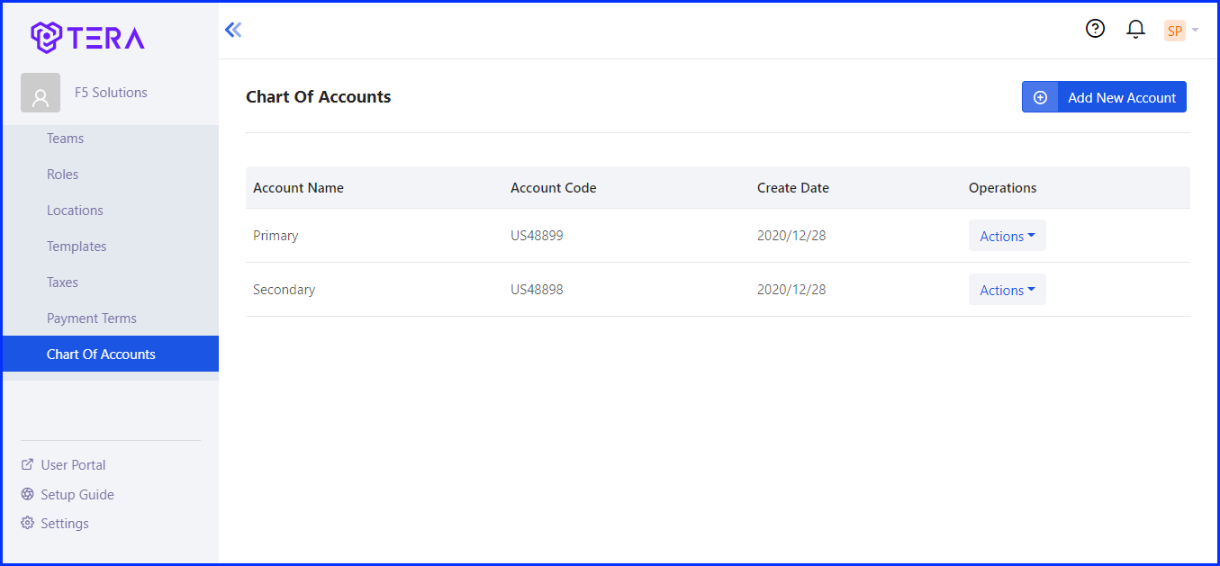This screenshot has height=566, width=1220.
Task: Click create date of Secondary row
Action: [x=791, y=290]
